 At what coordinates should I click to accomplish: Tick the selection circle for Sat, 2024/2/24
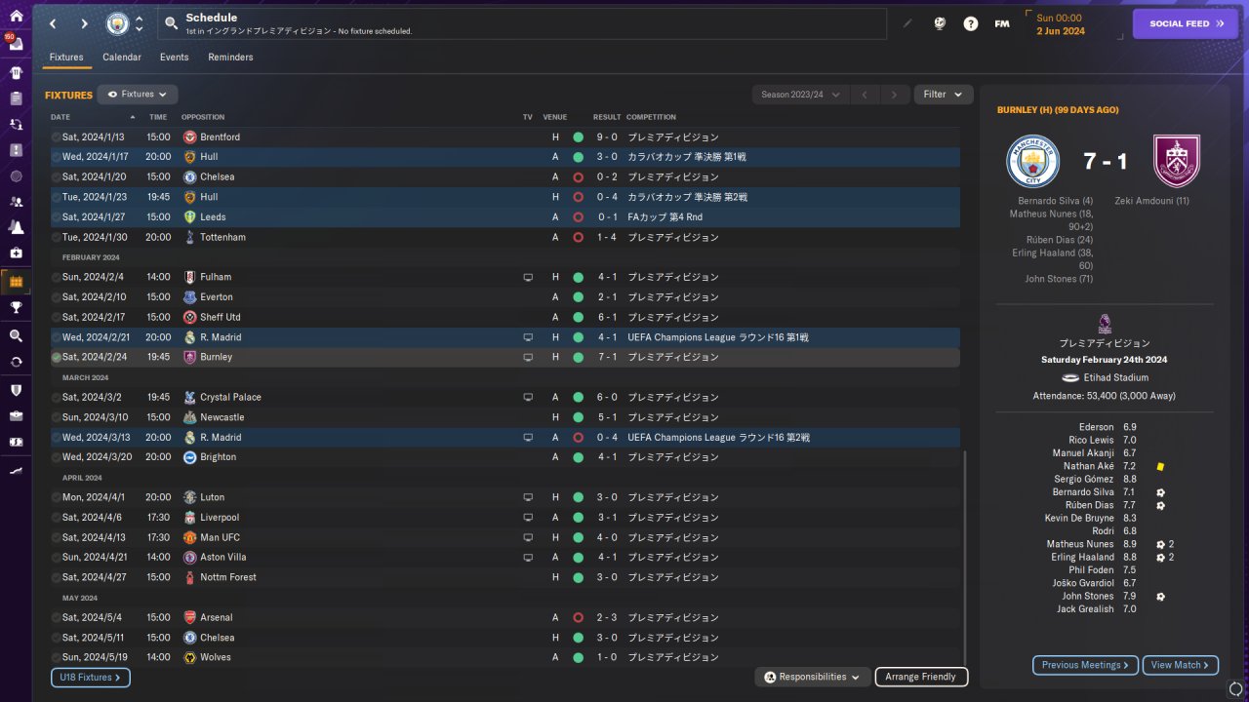point(56,357)
